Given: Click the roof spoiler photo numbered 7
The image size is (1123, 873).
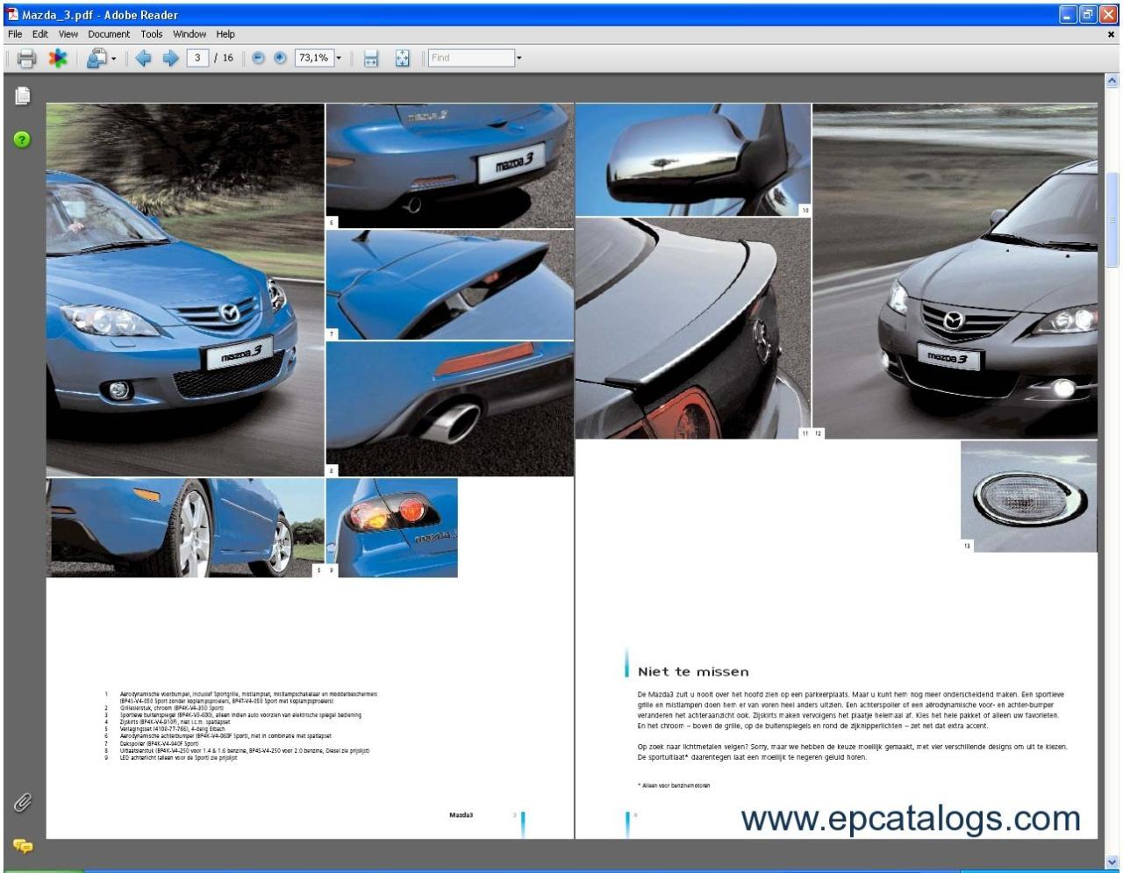Looking at the screenshot, I should coord(450,285).
